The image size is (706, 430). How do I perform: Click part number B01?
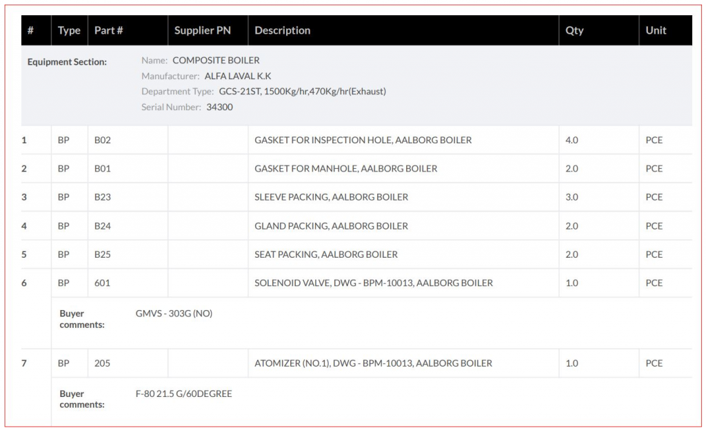[102, 169]
